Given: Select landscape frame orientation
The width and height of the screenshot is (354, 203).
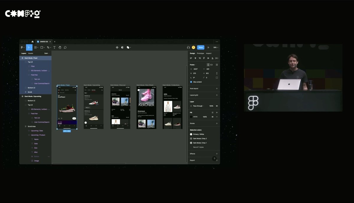Looking at the screenshot, I should [212, 65].
